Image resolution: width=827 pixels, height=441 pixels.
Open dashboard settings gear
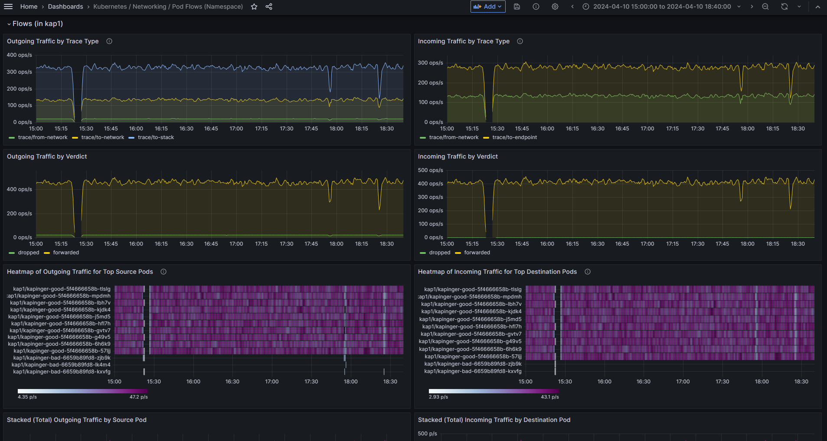click(x=555, y=6)
